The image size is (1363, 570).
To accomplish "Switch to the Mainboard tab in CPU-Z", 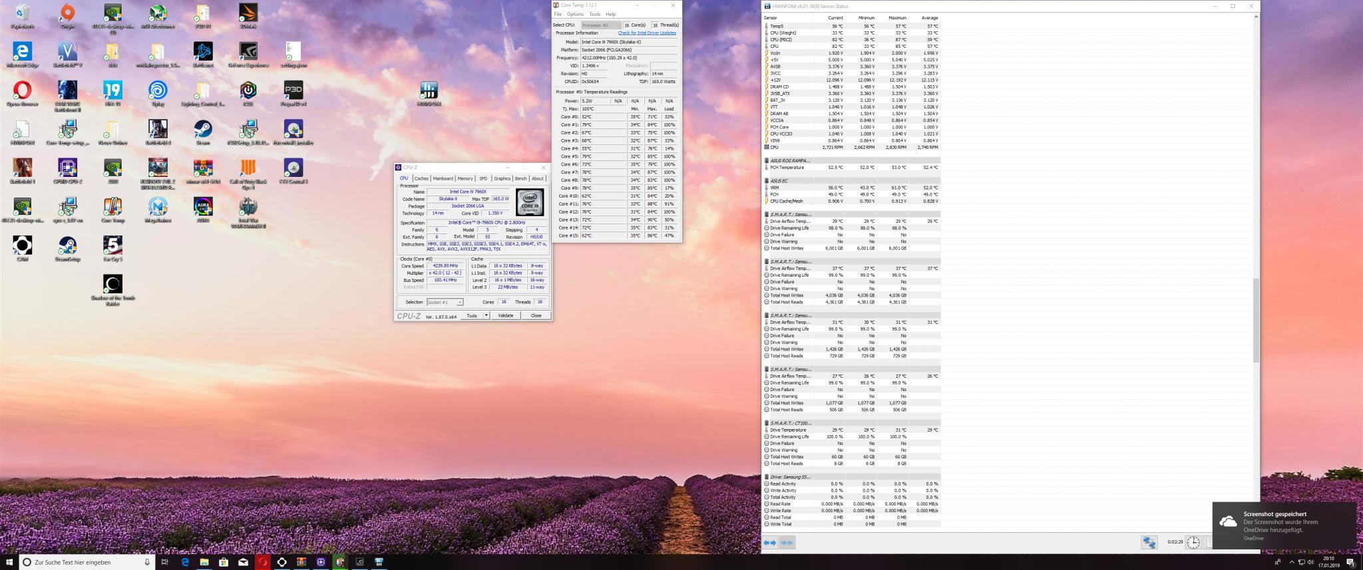I will 443,178.
